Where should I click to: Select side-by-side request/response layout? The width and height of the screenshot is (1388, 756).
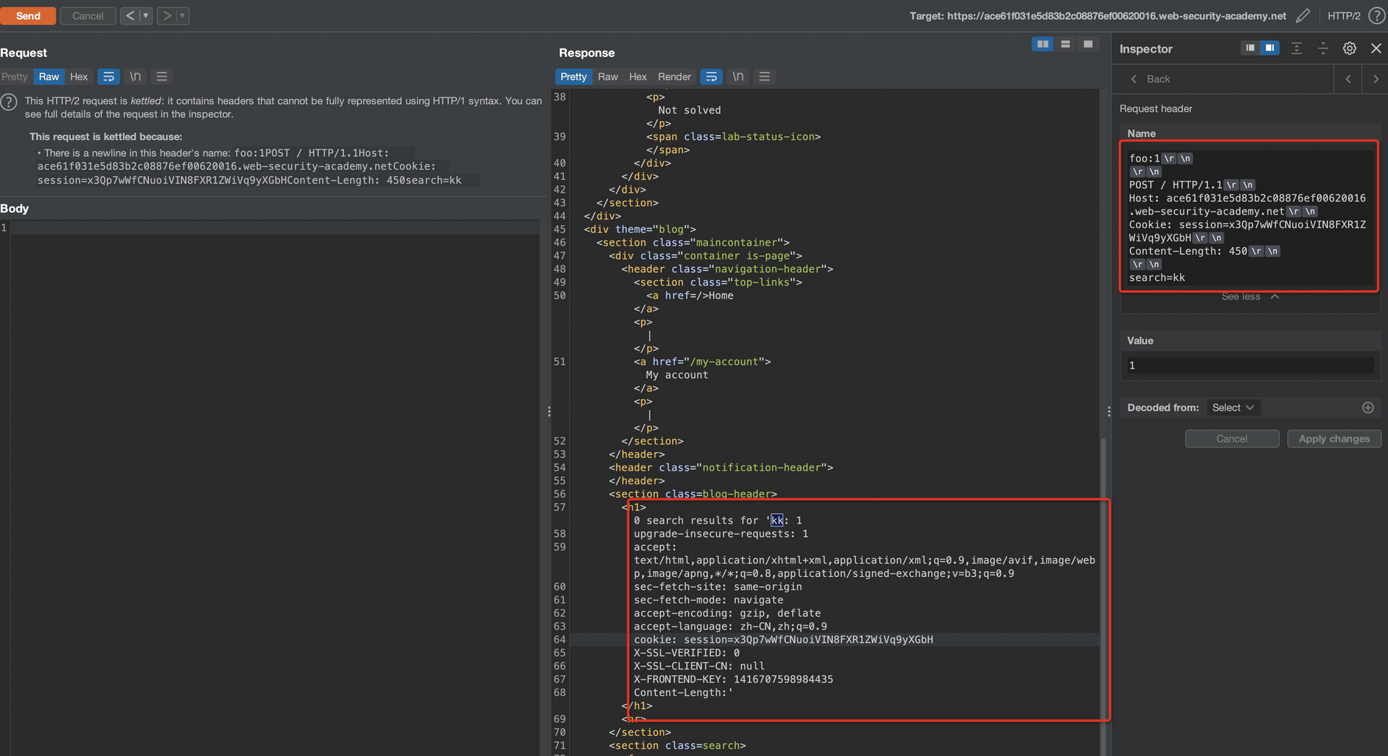pos(1042,45)
